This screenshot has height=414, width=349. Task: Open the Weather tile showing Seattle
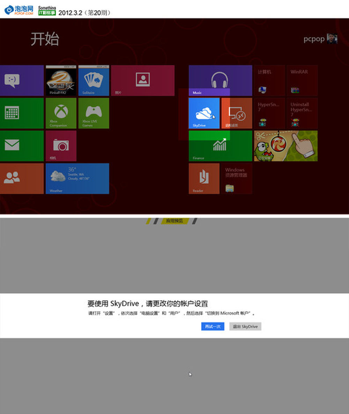pyautogui.click(x=77, y=178)
